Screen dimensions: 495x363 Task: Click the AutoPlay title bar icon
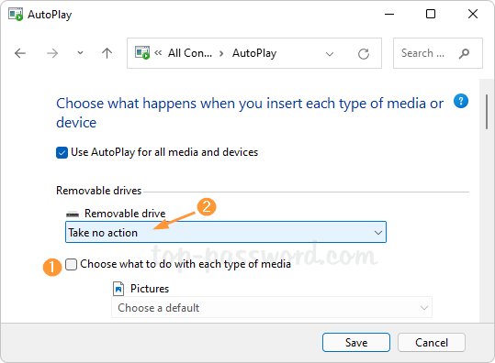(16, 15)
